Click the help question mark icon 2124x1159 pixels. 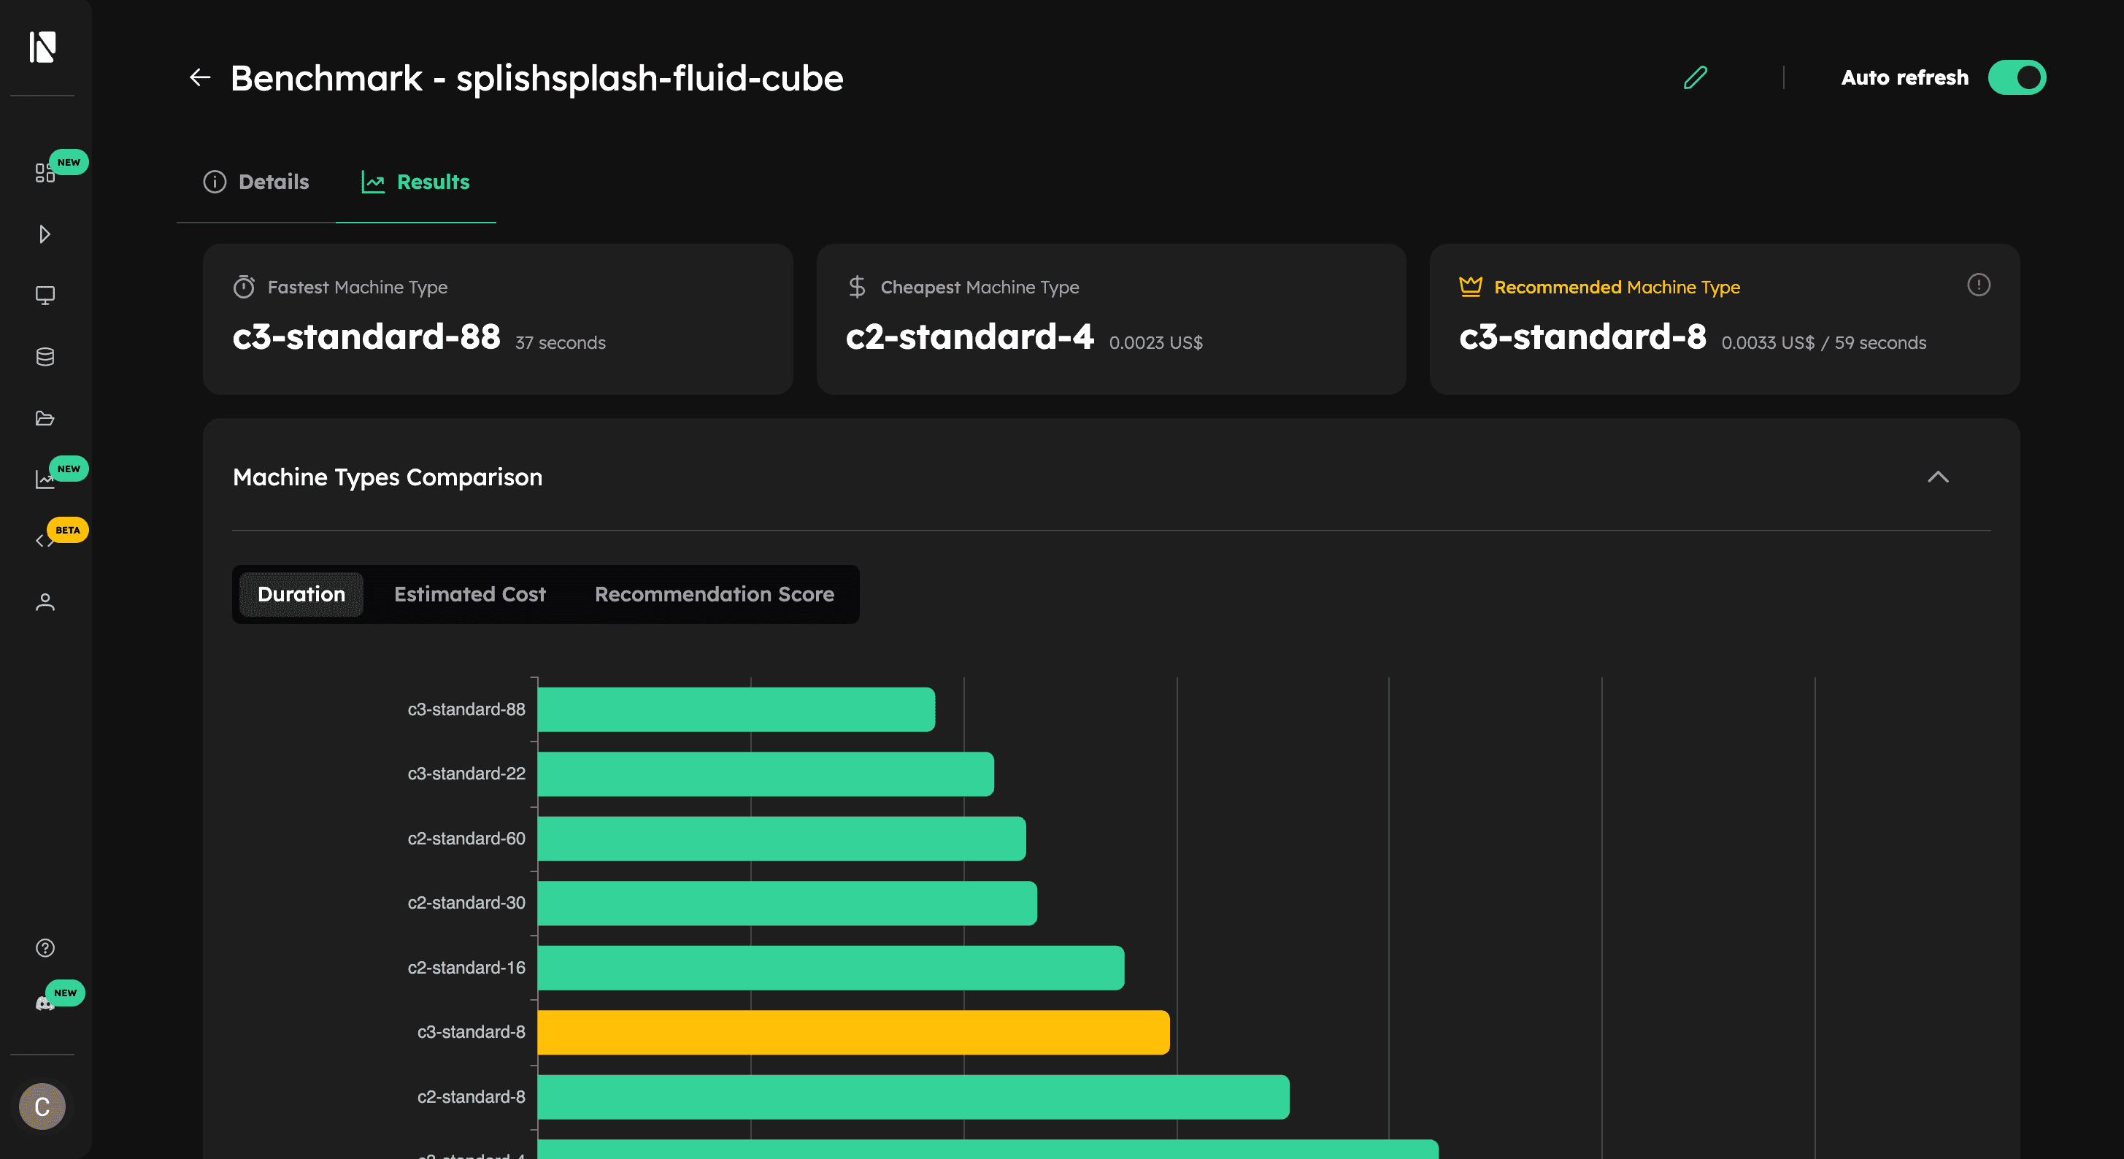click(45, 948)
